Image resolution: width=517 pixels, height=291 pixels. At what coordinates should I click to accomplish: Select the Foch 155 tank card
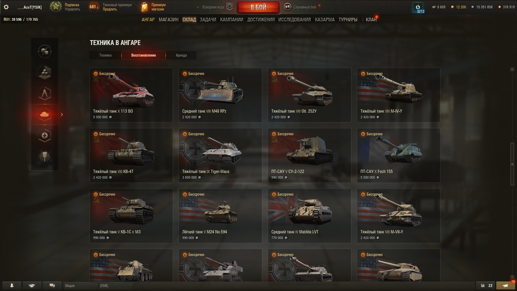pyautogui.click(x=399, y=155)
